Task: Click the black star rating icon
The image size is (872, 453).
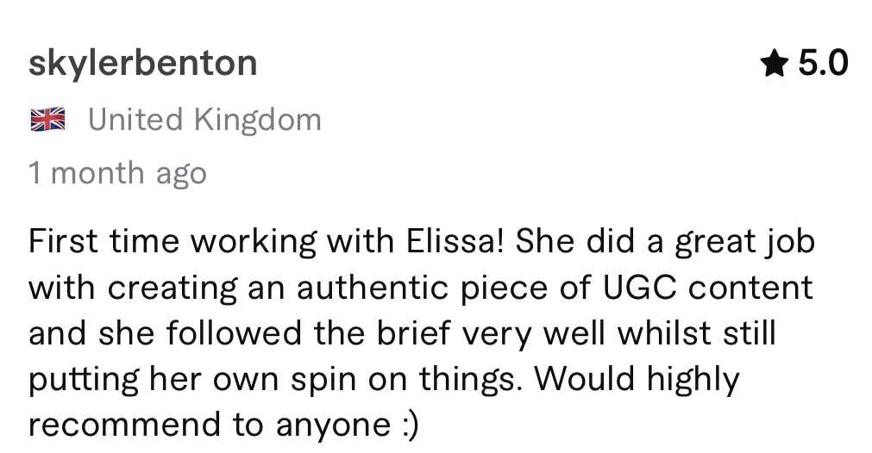Action: 775,63
